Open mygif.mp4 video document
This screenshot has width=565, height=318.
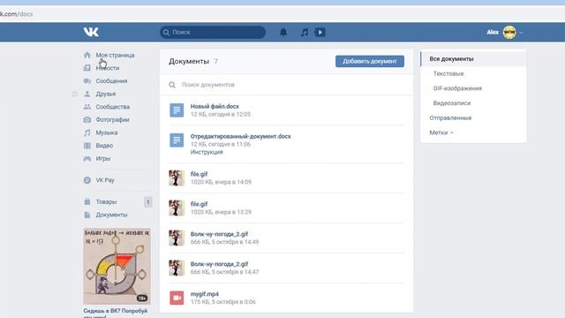coord(204,294)
